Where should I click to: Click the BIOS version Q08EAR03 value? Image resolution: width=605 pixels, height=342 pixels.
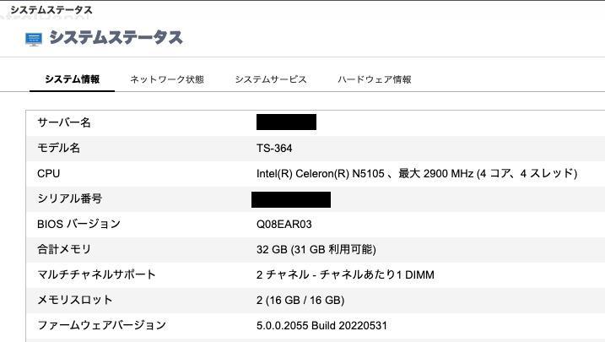[284, 225]
